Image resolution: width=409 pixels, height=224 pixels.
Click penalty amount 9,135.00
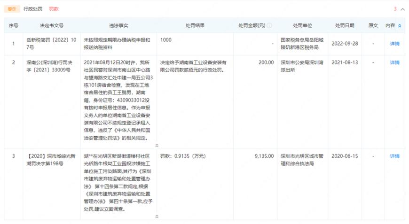coord(264,156)
